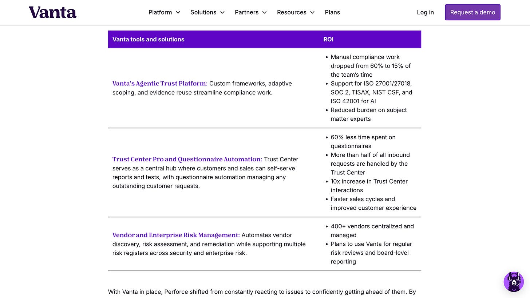Click the 'Manual compliance work dropped' bullet

click(x=371, y=66)
